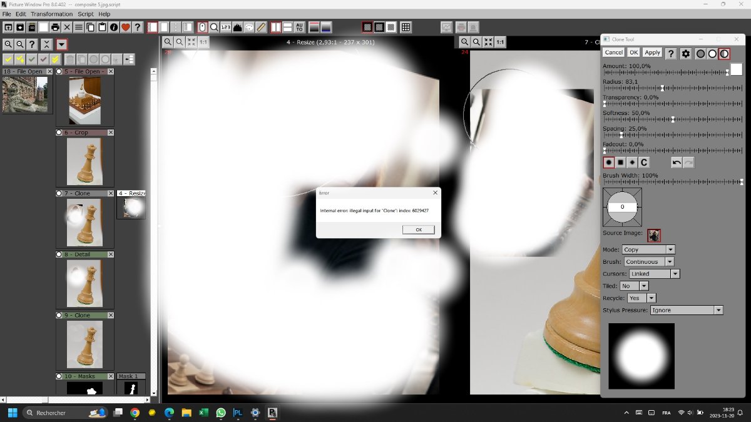The image size is (751, 422).
Task: Click the histogram icon in toolbar
Action: tap(238, 27)
